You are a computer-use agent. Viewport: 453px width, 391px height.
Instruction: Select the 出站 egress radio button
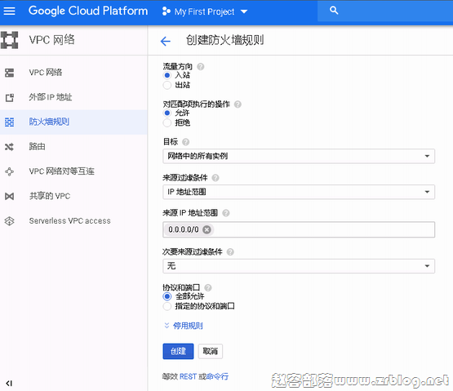coord(167,85)
